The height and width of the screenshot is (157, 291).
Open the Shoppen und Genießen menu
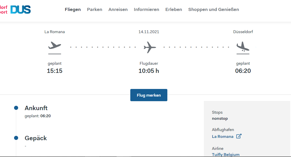pyautogui.click(x=214, y=9)
